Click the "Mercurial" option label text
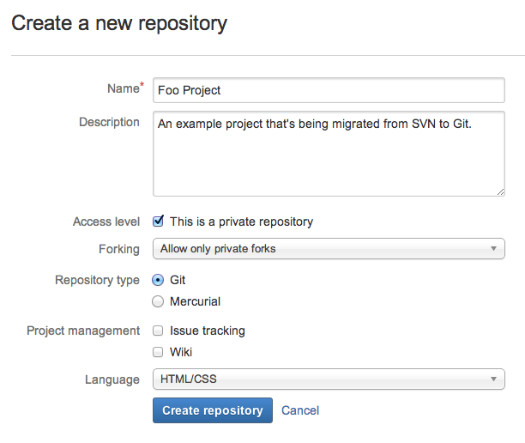The width and height of the screenshot is (525, 443). click(195, 301)
